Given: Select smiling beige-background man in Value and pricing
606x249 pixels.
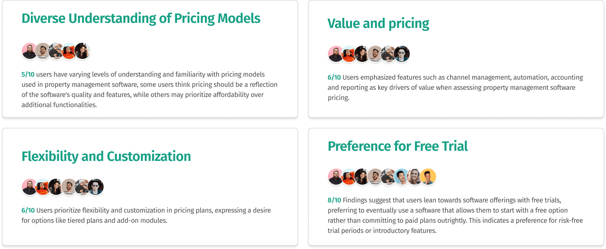Looking at the screenshot, I should [375, 54].
